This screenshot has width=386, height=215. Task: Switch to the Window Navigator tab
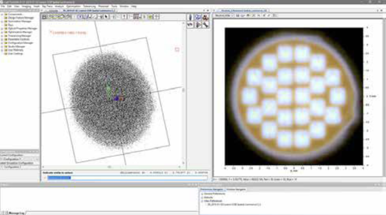[236, 189]
